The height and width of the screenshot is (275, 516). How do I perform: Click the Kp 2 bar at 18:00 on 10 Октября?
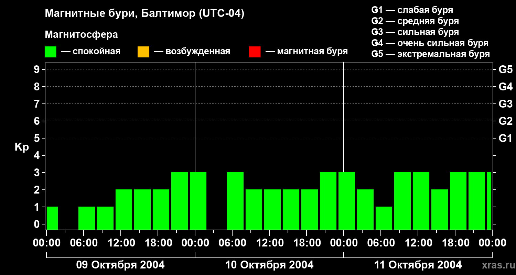pos(310,209)
